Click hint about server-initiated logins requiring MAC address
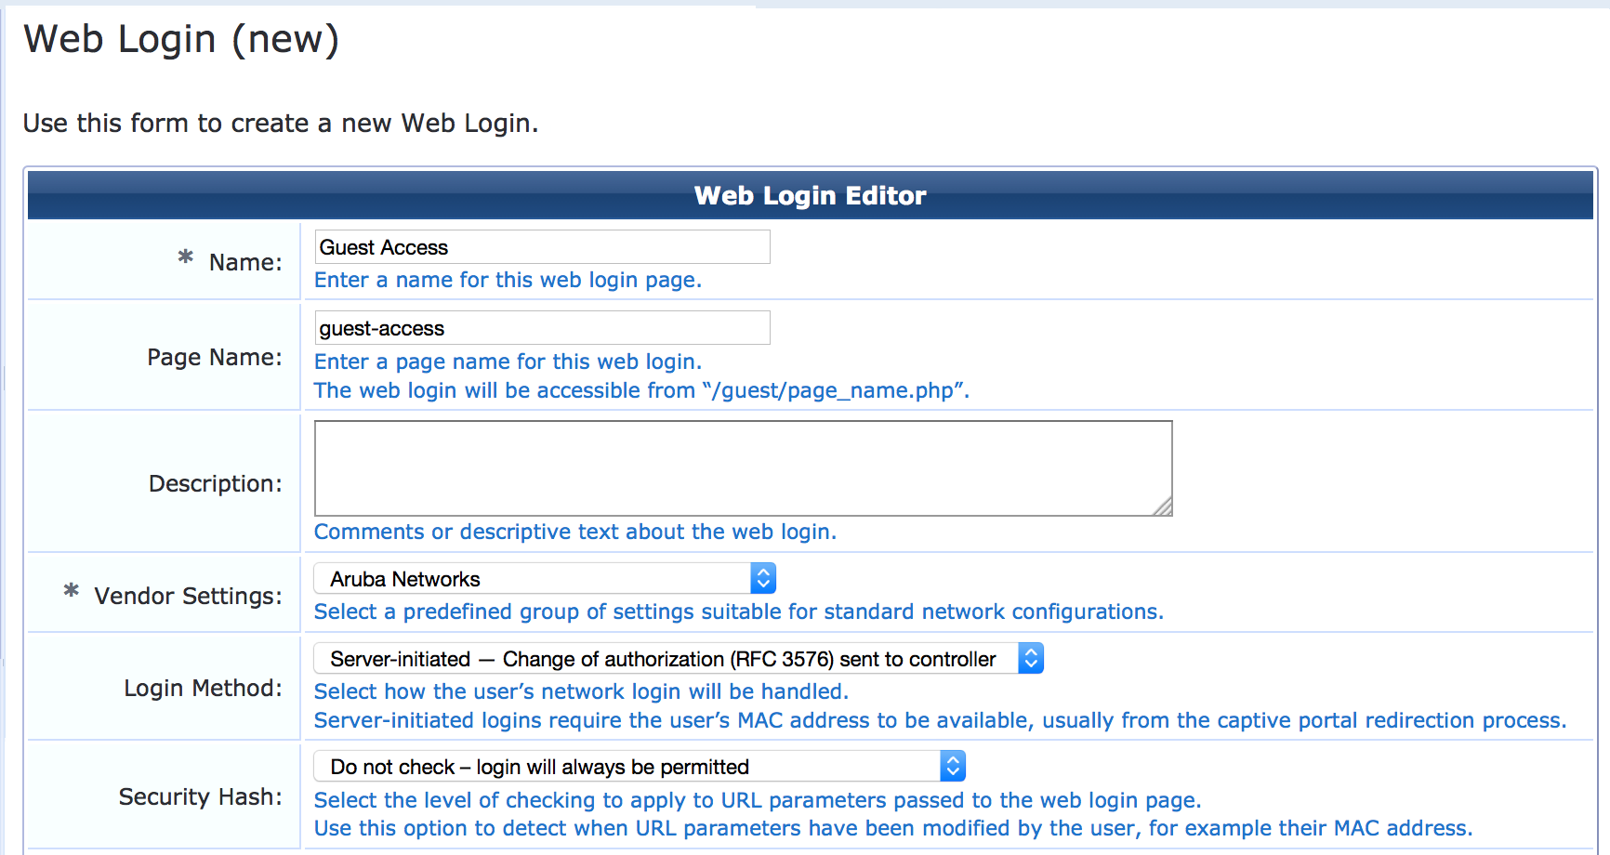Image resolution: width=1610 pixels, height=855 pixels. coord(941,720)
